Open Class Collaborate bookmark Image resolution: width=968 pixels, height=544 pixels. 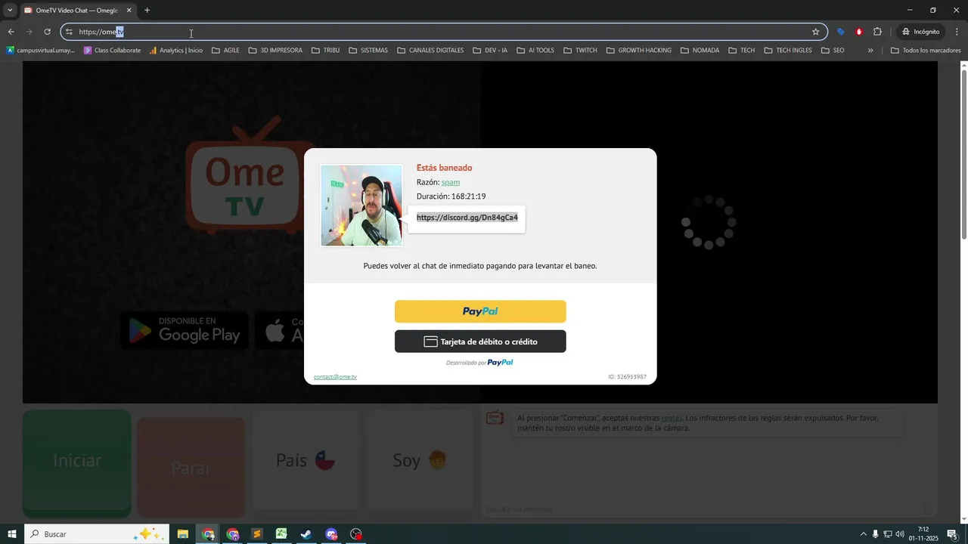[112, 51]
